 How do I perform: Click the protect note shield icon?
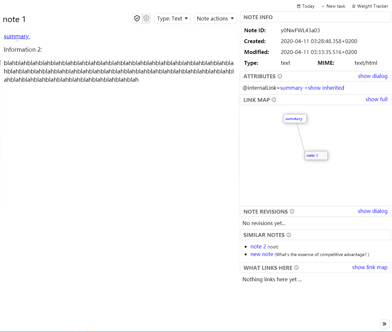pos(137,19)
